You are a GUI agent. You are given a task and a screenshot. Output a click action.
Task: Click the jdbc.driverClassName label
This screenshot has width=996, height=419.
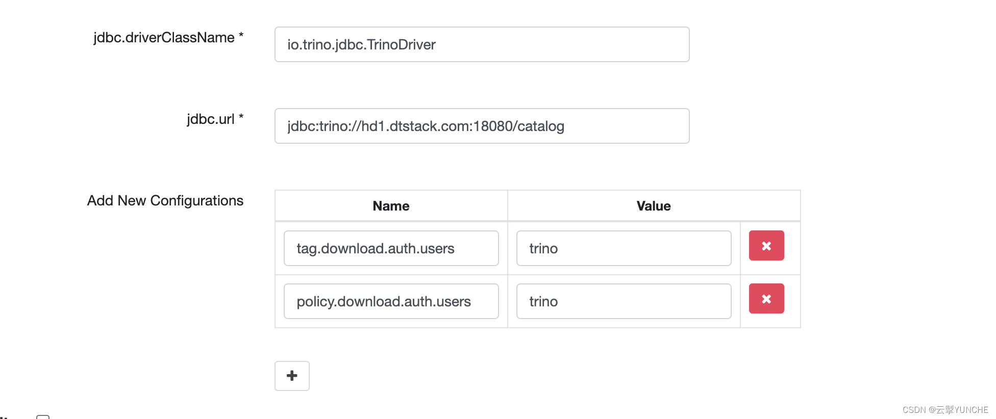(168, 38)
